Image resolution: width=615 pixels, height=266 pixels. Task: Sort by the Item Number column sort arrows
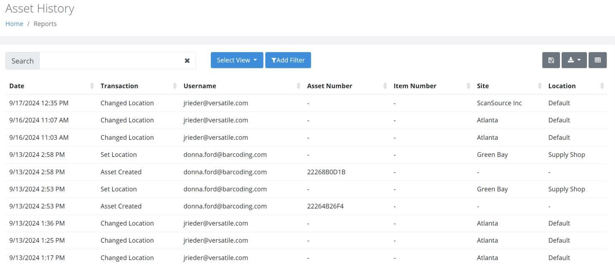pyautogui.click(x=468, y=86)
